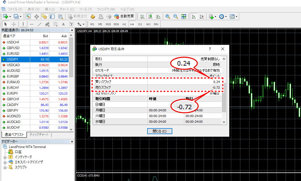This screenshot has height=181, width=301.
Task: Open the 挿入(I) menu
Action: tap(50, 9)
